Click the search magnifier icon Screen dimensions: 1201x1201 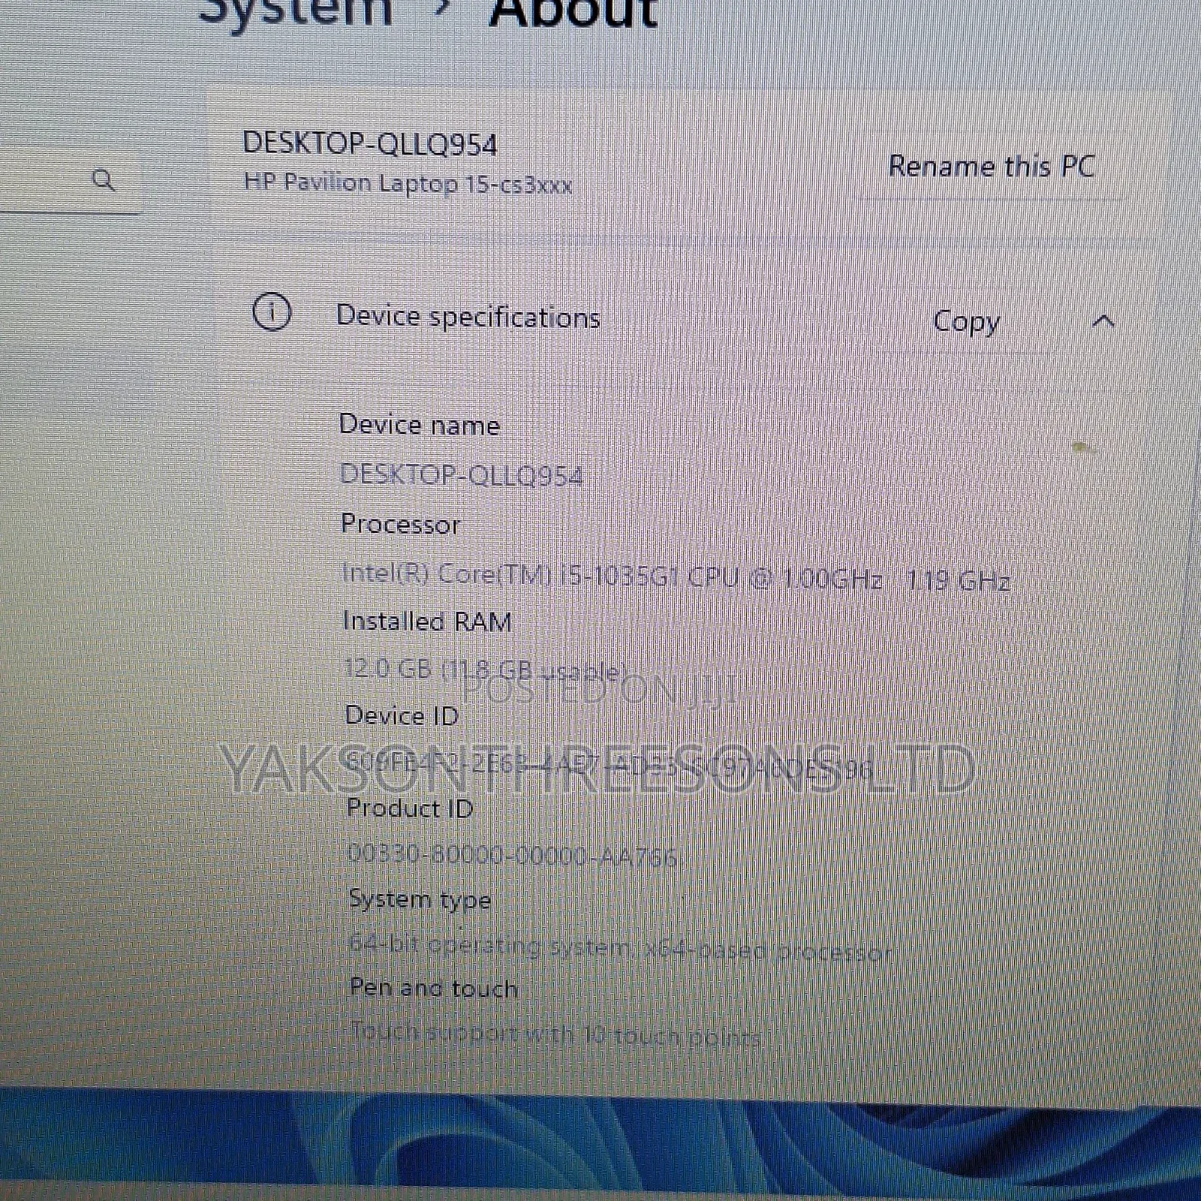104,180
